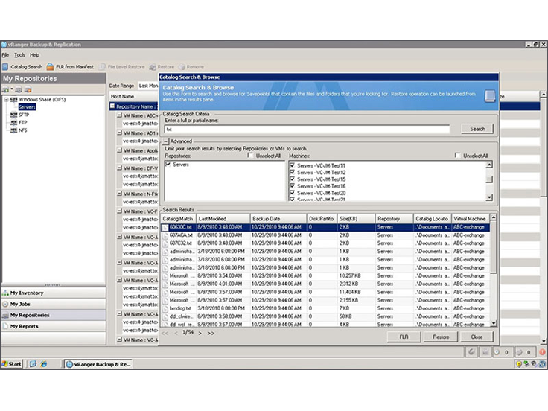Click the partial name search input field

(x=308, y=130)
